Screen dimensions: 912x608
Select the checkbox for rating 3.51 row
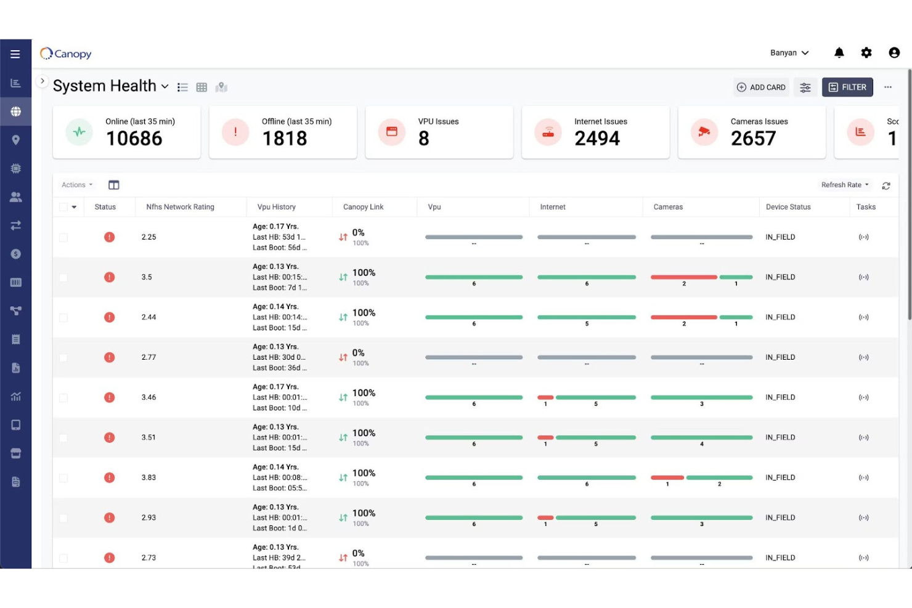click(x=63, y=437)
